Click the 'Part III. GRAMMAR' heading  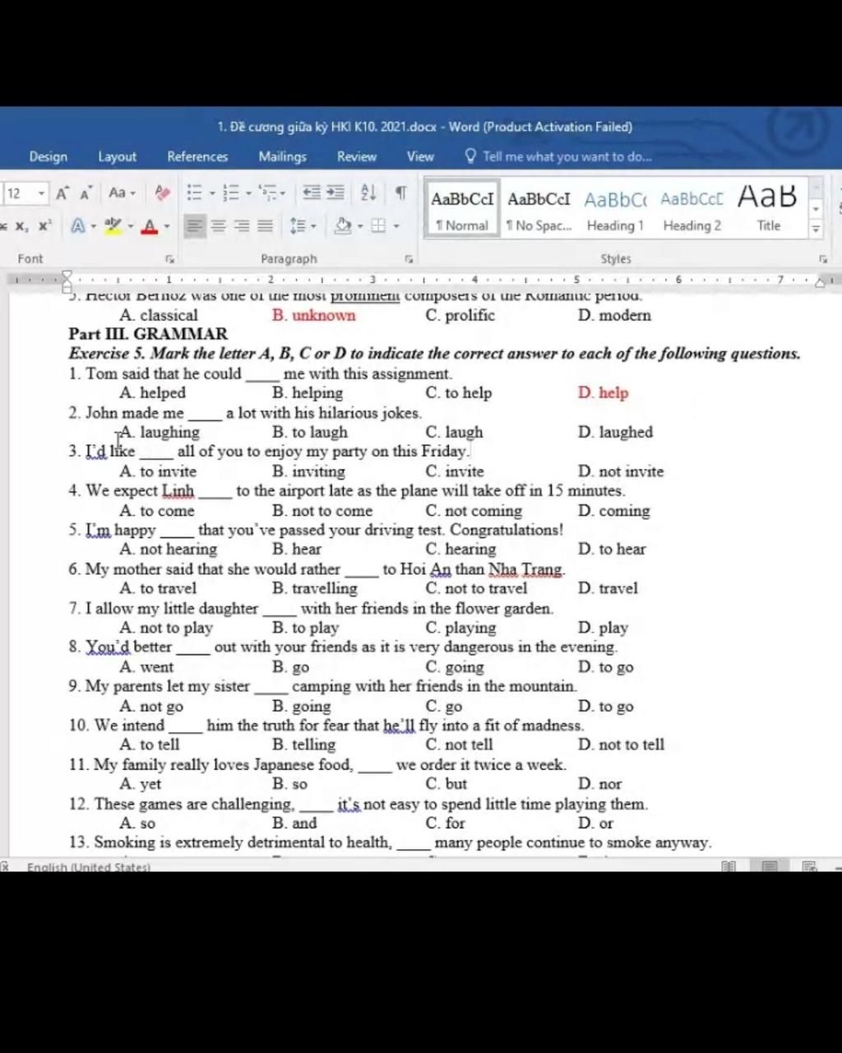148,334
